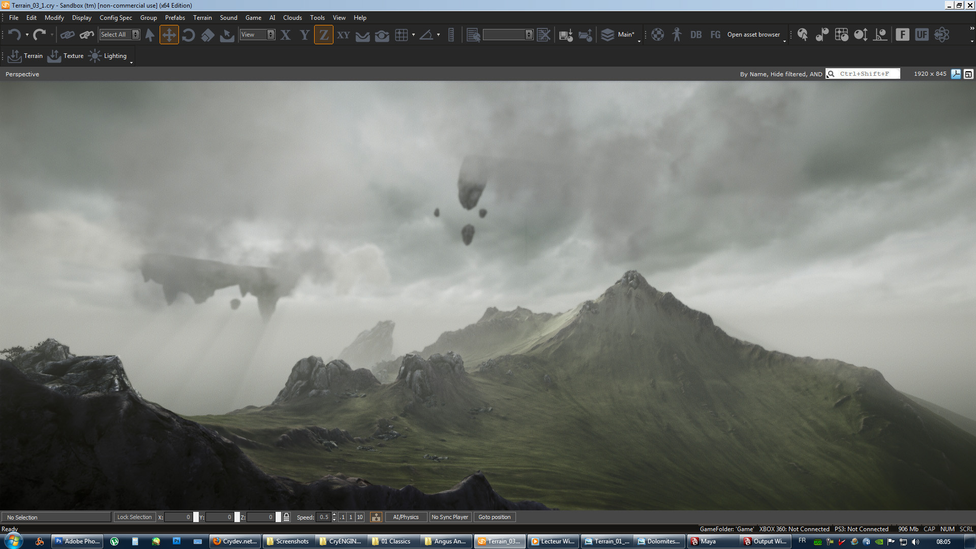The height and width of the screenshot is (549, 976).
Task: Open the Select All filter dropdown
Action: 135,35
